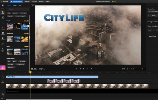The width and height of the screenshot is (158, 100).
Task: Select the time lapse popular search tag
Action: 11,64
